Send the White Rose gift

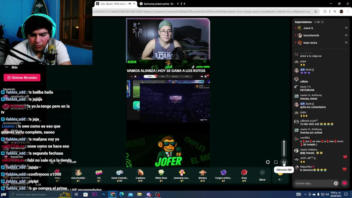pyautogui.click(x=161, y=175)
